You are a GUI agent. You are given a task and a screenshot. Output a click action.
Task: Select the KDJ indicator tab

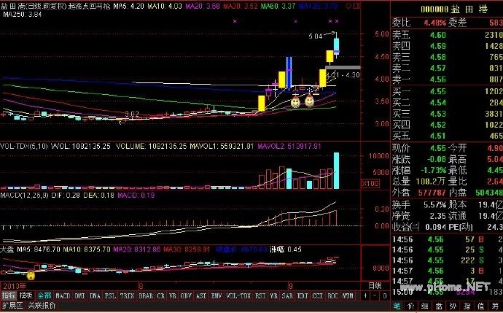(303, 295)
